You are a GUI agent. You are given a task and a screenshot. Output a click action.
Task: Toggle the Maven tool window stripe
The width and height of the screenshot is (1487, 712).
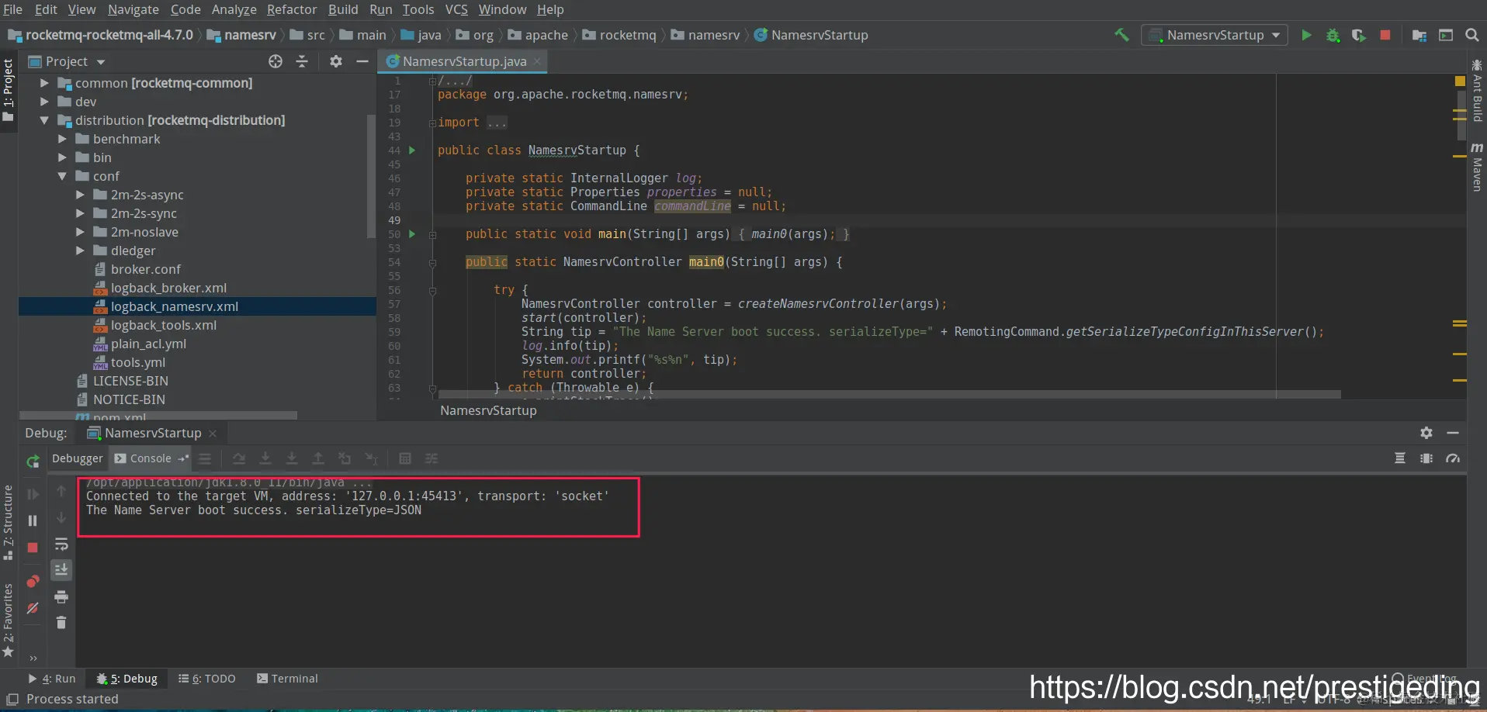coord(1477,167)
